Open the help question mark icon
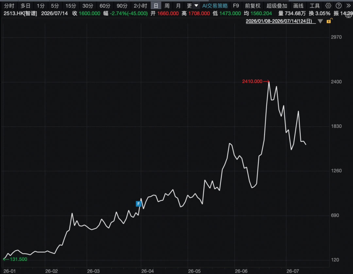 pyautogui.click(x=338, y=6)
